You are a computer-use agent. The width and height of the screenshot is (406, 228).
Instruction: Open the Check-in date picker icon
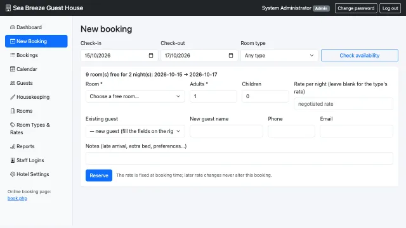pos(151,56)
